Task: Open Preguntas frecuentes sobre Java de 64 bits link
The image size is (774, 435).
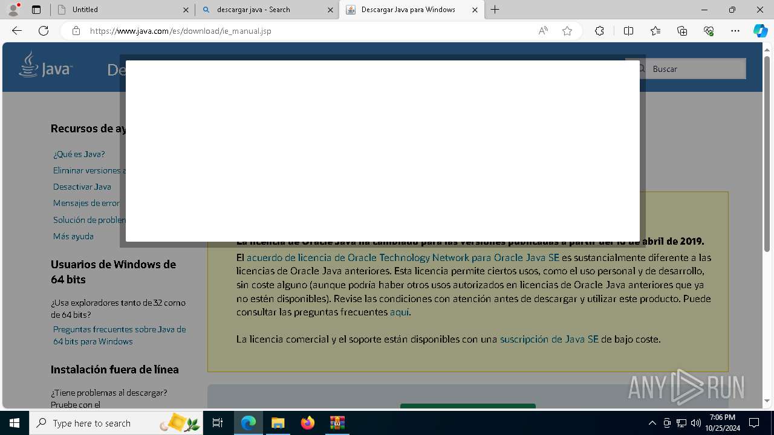Action: coord(119,335)
